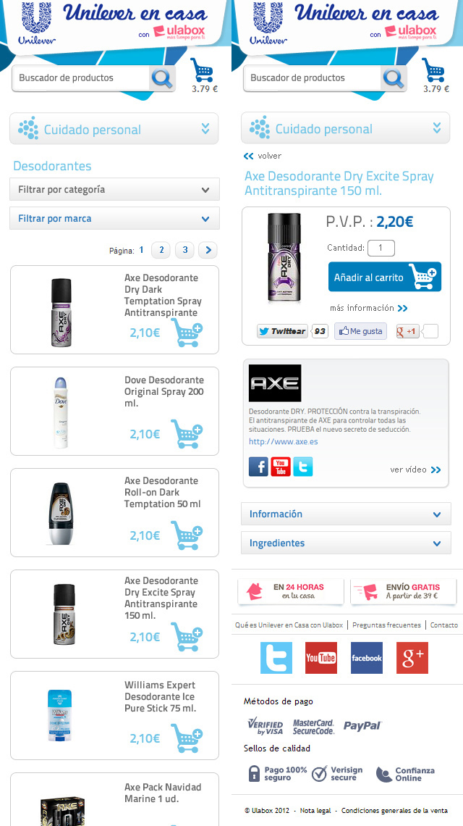Click the Añadir al carrito button
This screenshot has width=463, height=826.
click(x=385, y=277)
